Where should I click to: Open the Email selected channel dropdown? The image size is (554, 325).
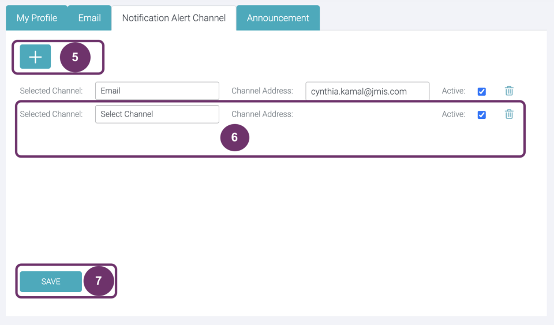(x=157, y=91)
